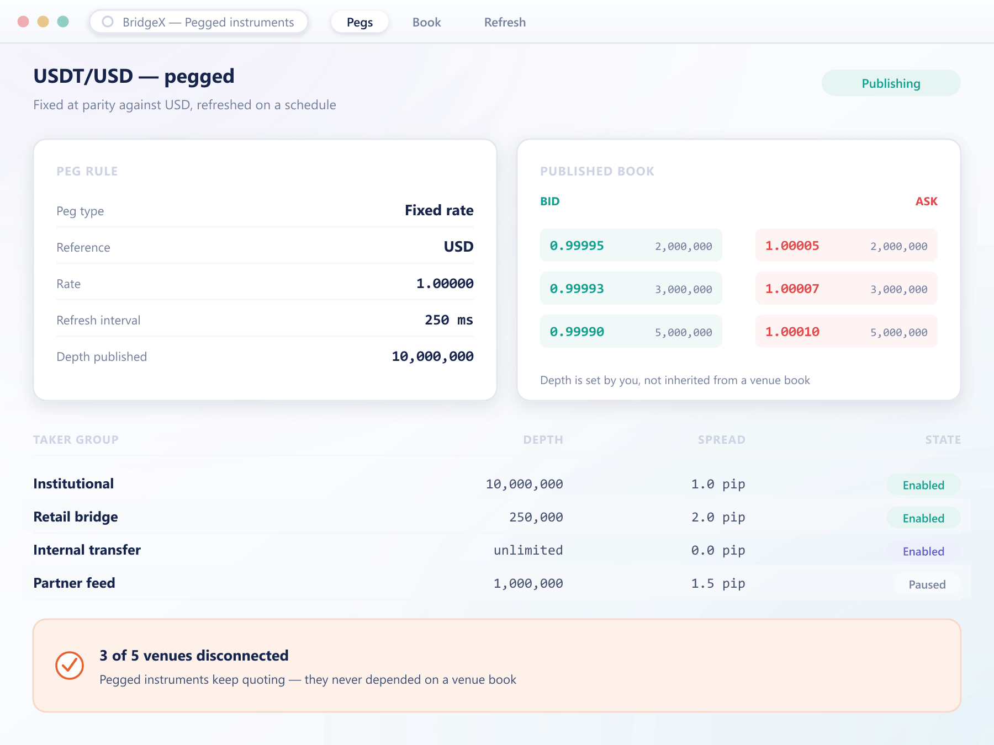Toggle Institutional group Enabled state
The image size is (994, 745).
pos(923,485)
